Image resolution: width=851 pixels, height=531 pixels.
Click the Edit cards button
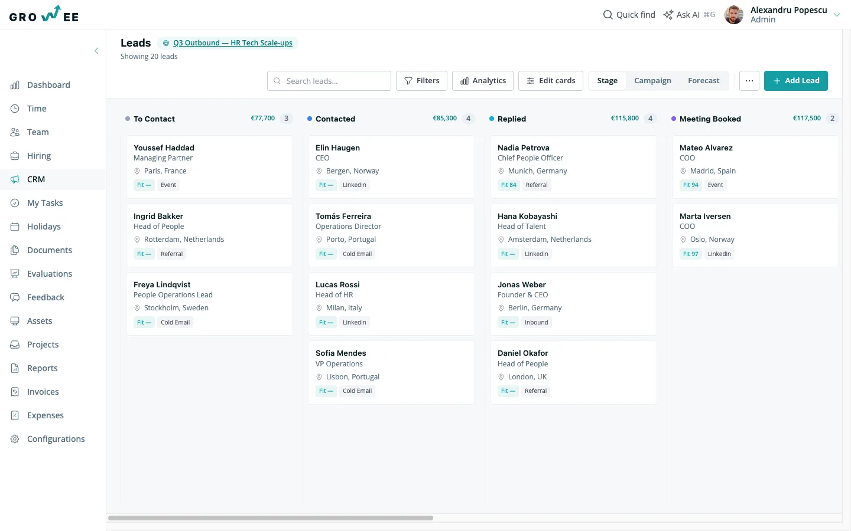pyautogui.click(x=551, y=81)
